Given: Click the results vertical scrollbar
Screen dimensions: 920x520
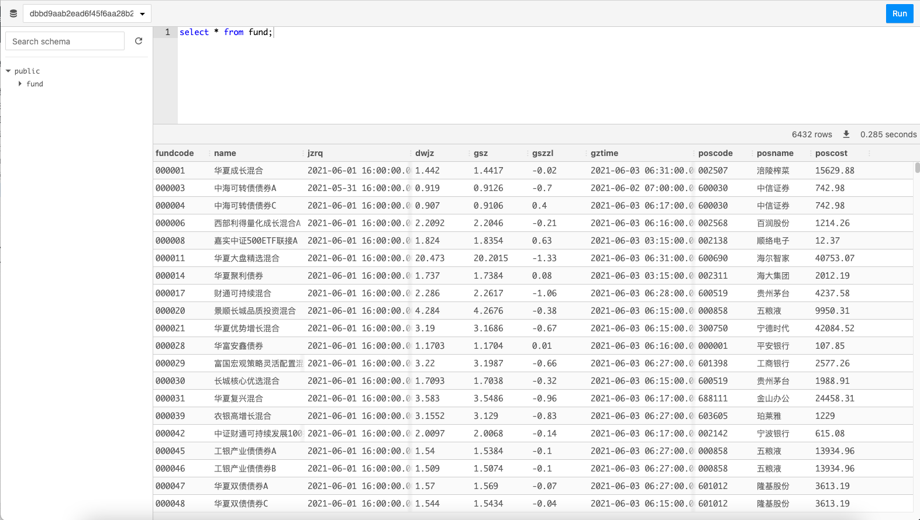Looking at the screenshot, I should tap(917, 168).
